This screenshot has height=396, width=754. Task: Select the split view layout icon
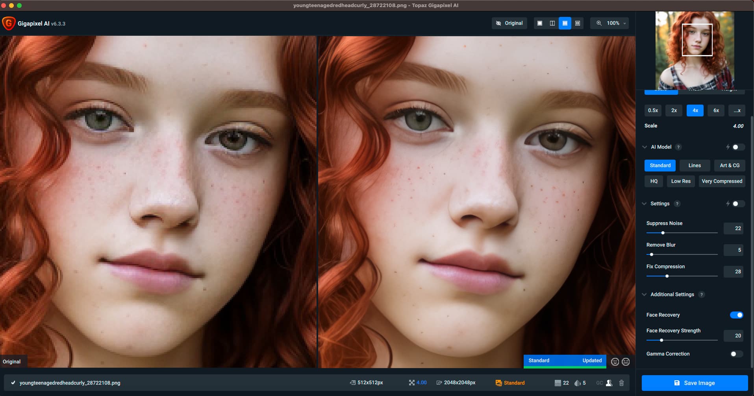tap(552, 23)
